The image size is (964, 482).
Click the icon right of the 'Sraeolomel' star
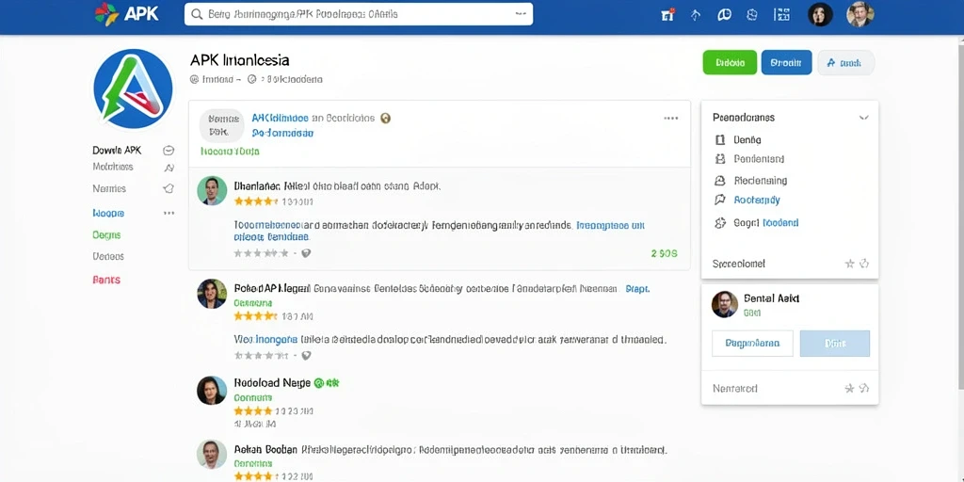(864, 264)
